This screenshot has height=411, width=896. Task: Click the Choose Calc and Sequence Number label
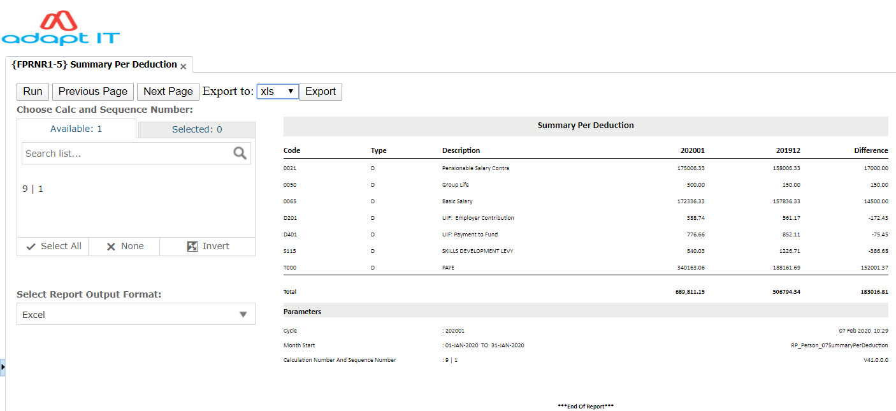(x=105, y=110)
